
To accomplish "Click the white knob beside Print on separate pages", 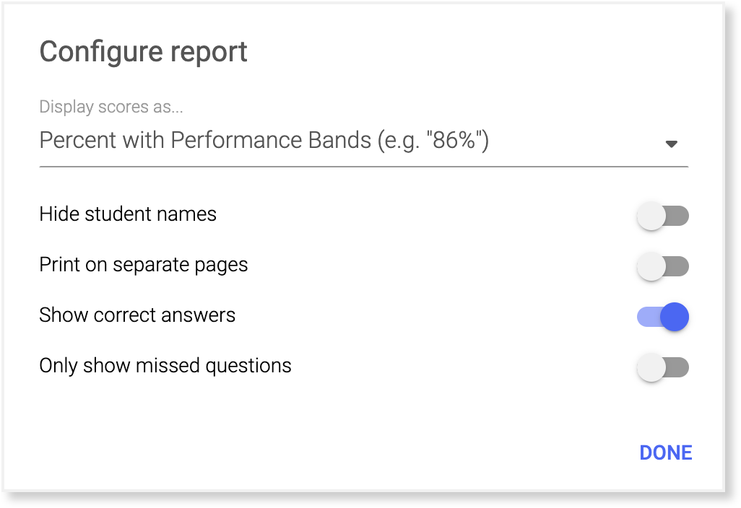I will 651,266.
